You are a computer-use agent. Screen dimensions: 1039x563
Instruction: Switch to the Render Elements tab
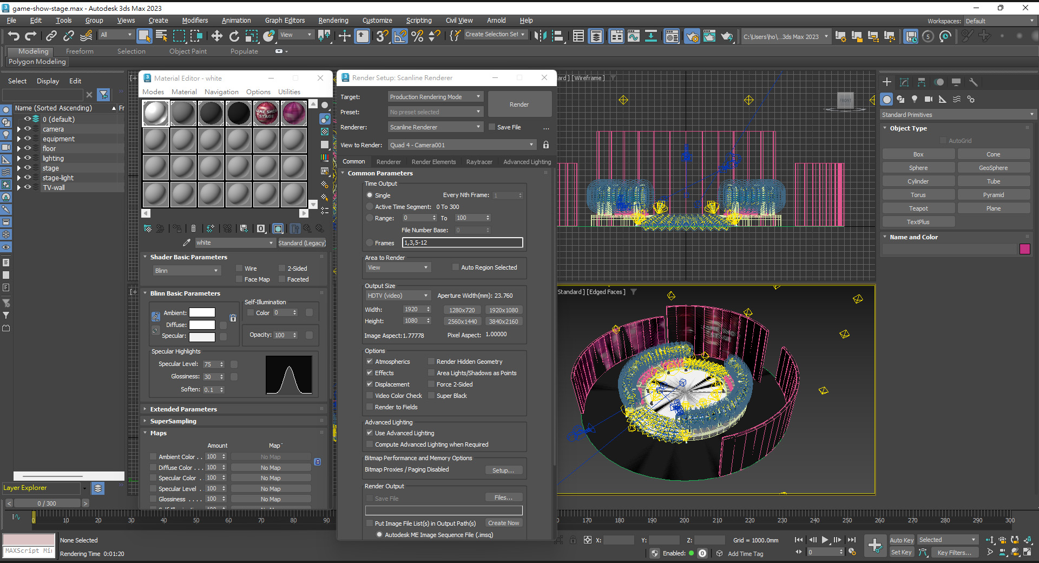coord(433,162)
